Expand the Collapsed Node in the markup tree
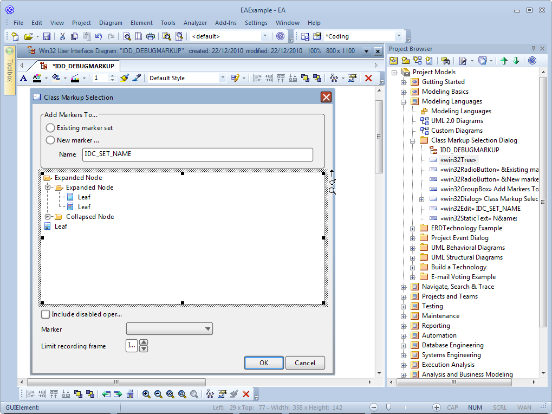The image size is (552, 414). point(47,216)
